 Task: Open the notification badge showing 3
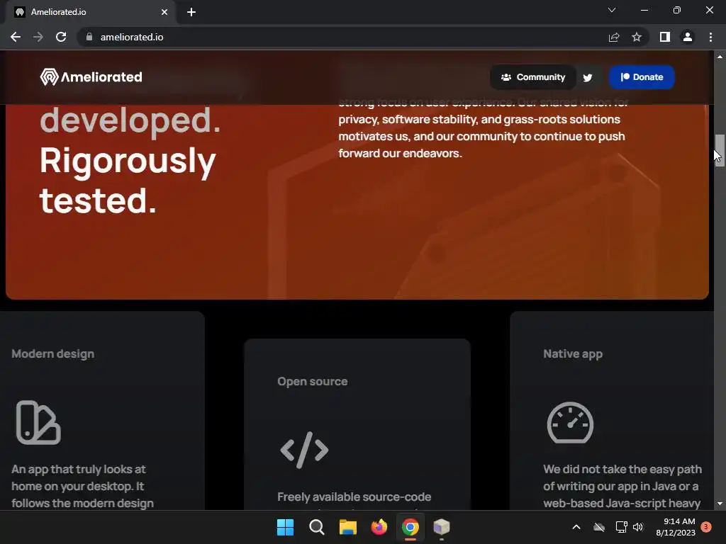point(706,527)
